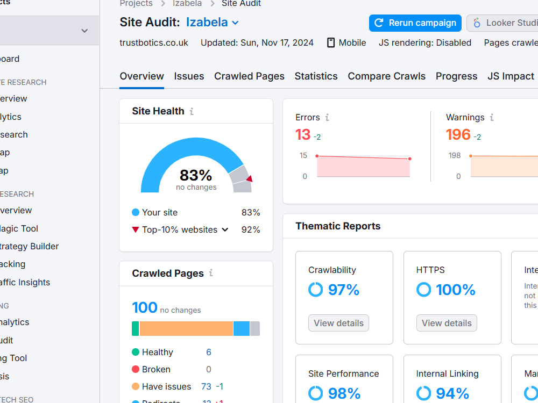Open Magic Tool in the sidebar
The height and width of the screenshot is (403, 538).
(19, 228)
